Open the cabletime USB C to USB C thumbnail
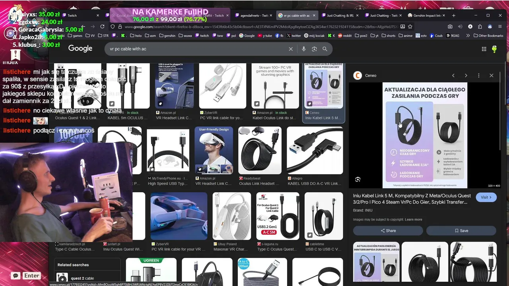 (x=324, y=216)
